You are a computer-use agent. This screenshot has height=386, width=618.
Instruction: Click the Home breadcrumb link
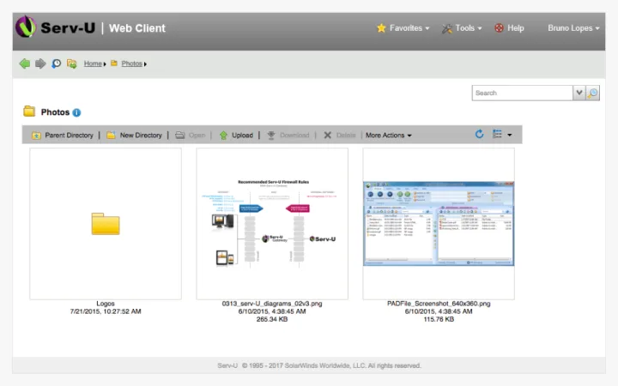[x=93, y=63]
